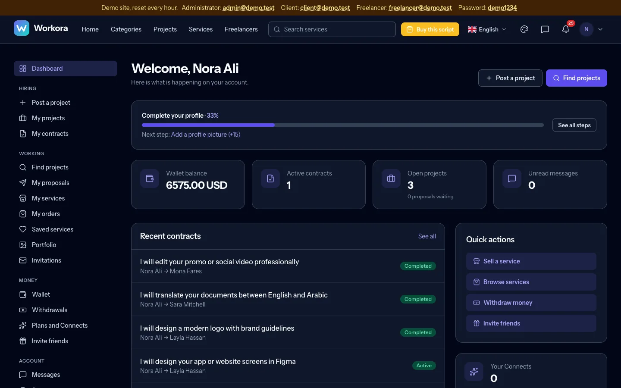Open Portfolio in sidebar
Image resolution: width=621 pixels, height=388 pixels.
point(66,245)
